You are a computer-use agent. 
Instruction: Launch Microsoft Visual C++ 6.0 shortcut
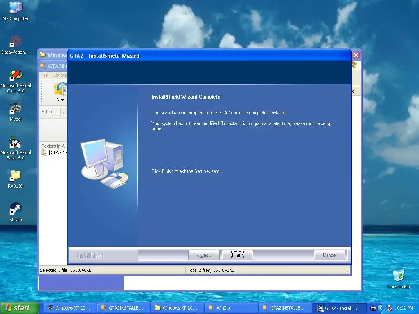pos(16,81)
